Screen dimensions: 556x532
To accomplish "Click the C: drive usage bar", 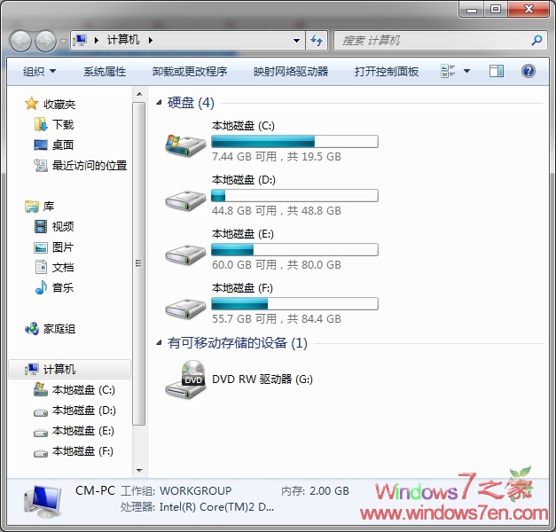I will coord(294,142).
